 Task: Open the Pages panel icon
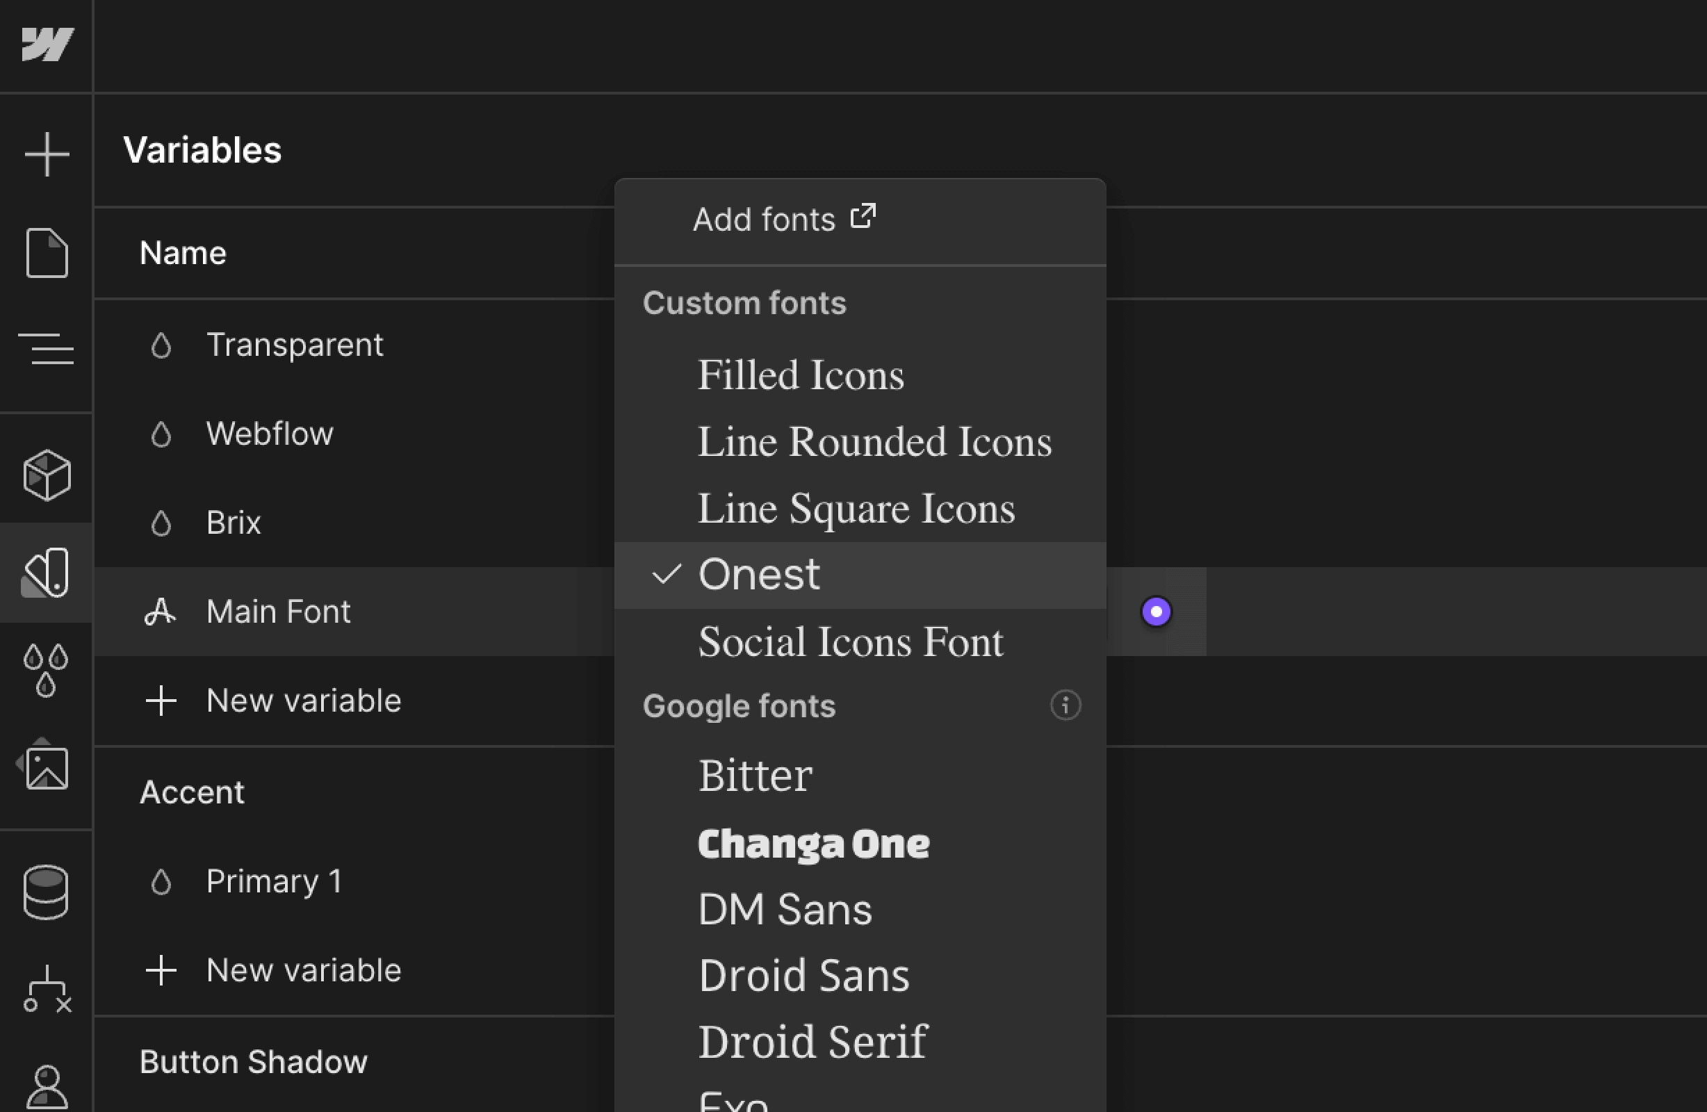click(x=47, y=252)
